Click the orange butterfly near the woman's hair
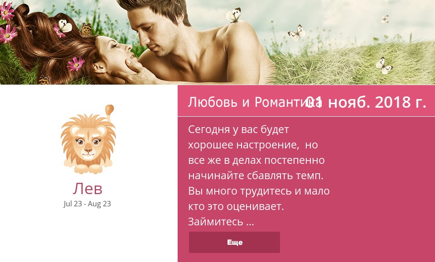Screen dimensions: 435x262 [x=86, y=29]
